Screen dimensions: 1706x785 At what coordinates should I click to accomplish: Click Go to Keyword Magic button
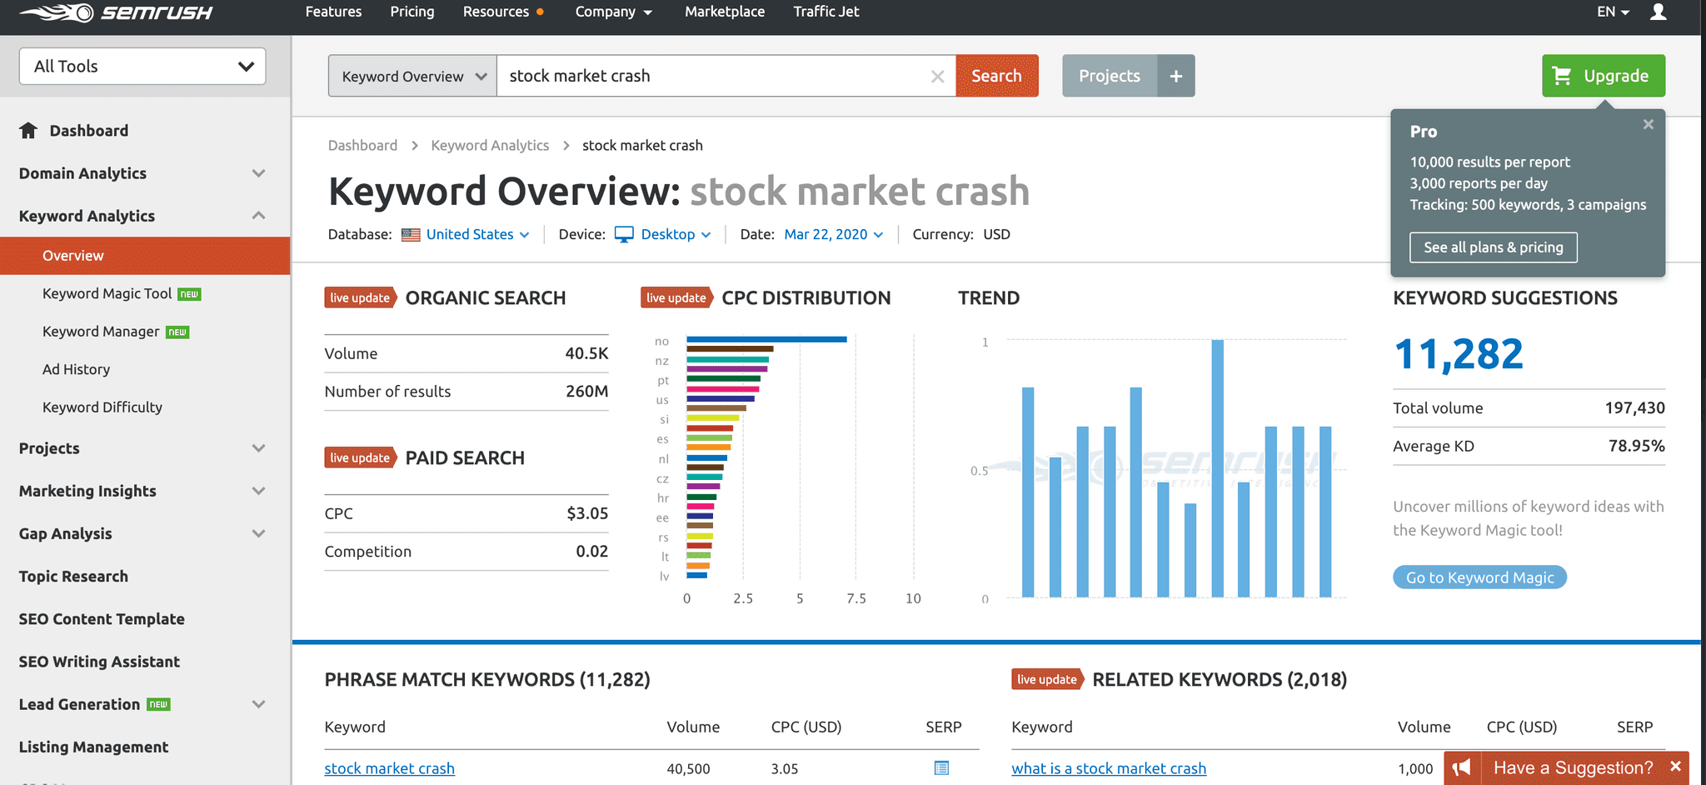tap(1480, 577)
